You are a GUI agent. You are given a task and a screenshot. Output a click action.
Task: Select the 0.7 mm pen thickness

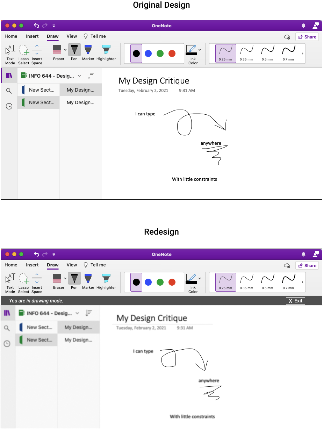pyautogui.click(x=288, y=53)
